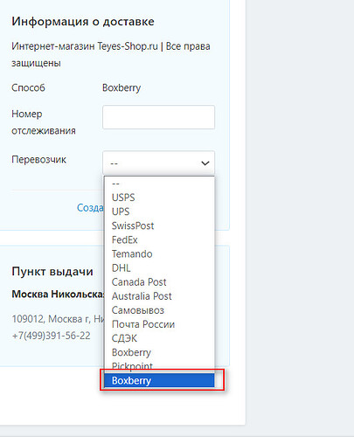The height and width of the screenshot is (437, 354).
Task: Choose Самовывоз option
Action: [159, 310]
